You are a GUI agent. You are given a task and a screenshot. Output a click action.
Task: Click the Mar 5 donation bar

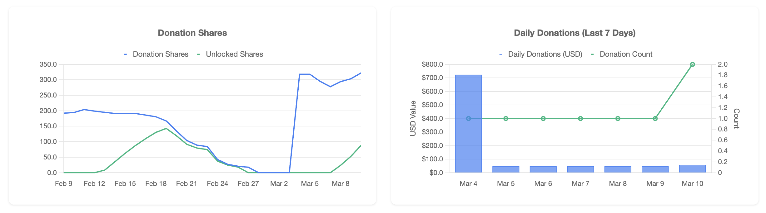coord(506,169)
